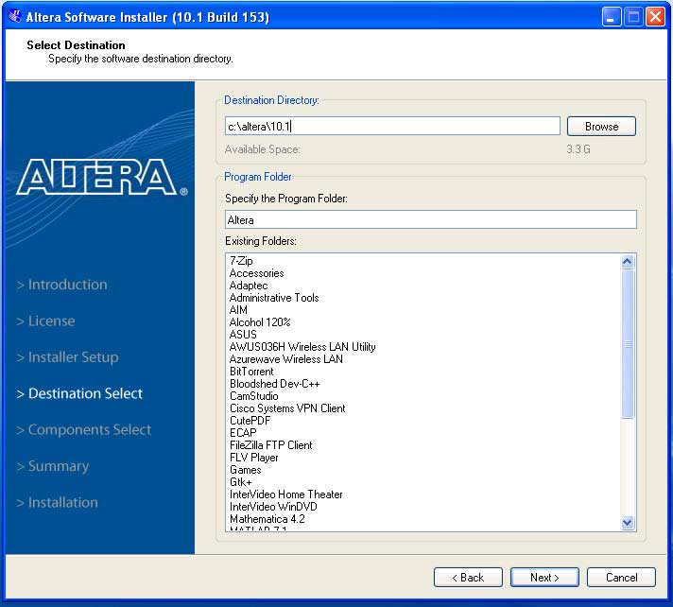This screenshot has height=607, width=673.
Task: Pick FileZilla FTP Client folder
Action: tap(270, 445)
